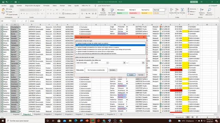Click the first value input field in the dialog
Screen dimensions: 220x123
pos(117,63)
